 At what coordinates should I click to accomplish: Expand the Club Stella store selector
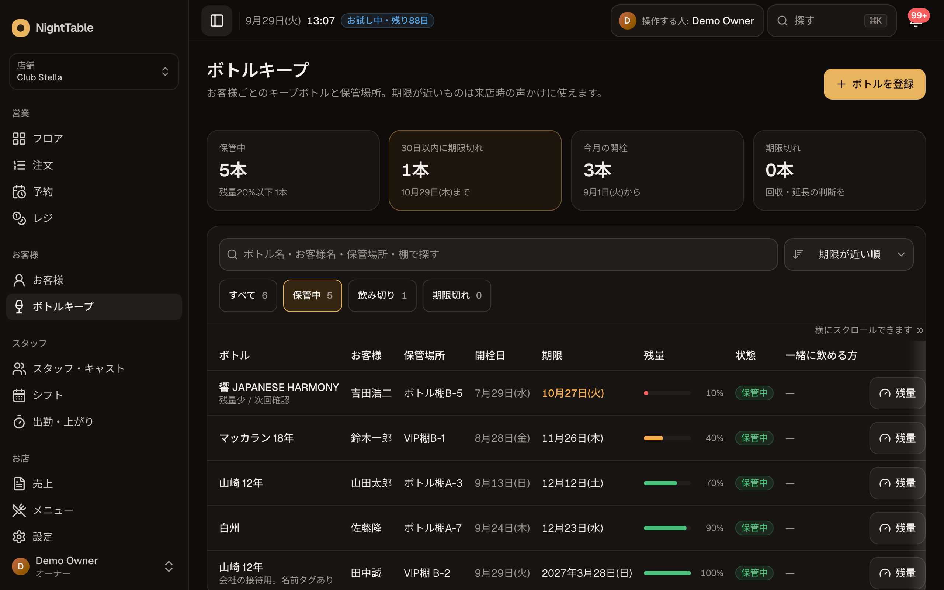[x=94, y=72]
